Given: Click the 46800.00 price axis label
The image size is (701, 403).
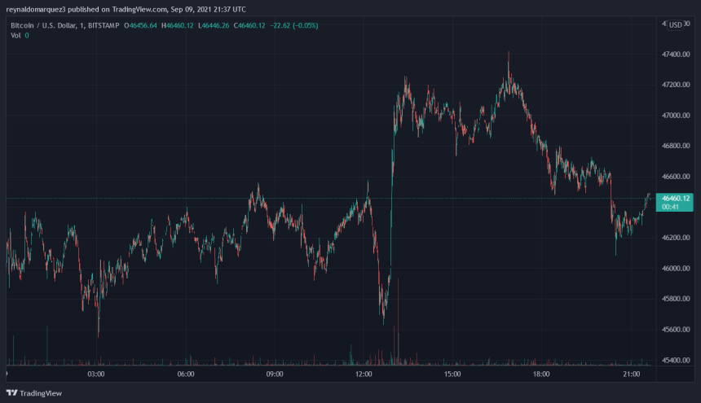Looking at the screenshot, I should pos(677,147).
